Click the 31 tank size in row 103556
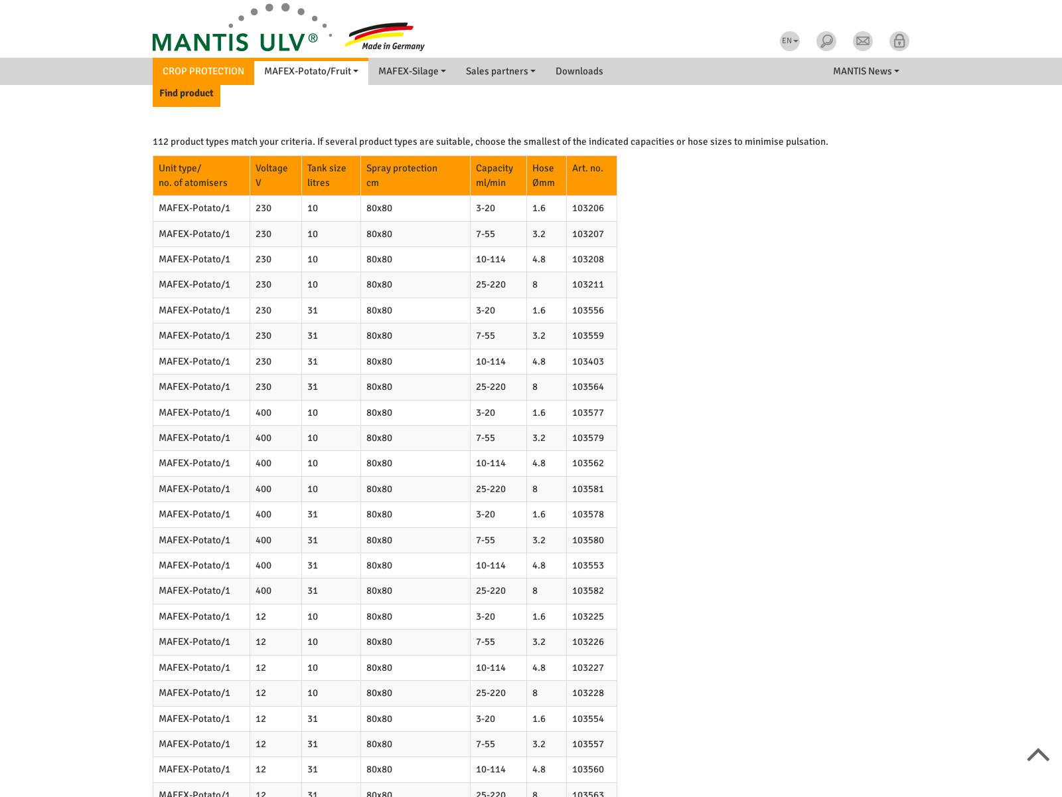Image resolution: width=1062 pixels, height=797 pixels. (x=313, y=311)
